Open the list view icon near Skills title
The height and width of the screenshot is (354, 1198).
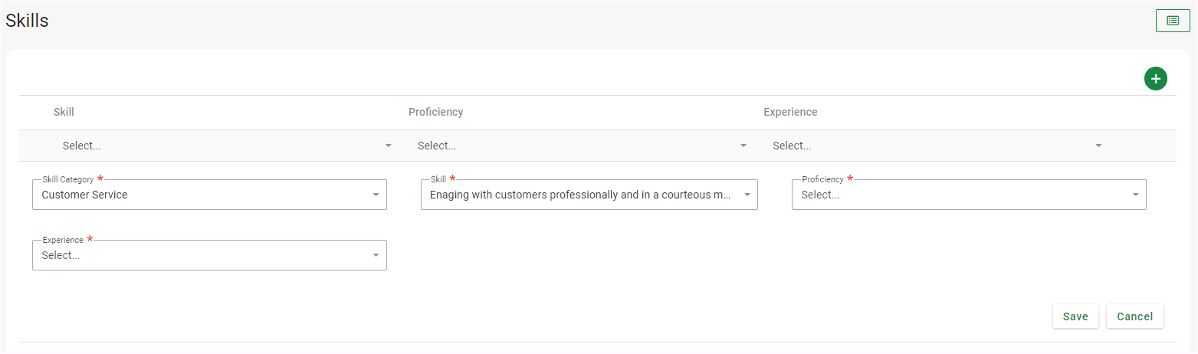tap(1172, 21)
